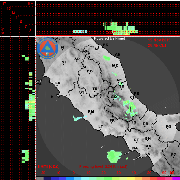Click the FI city label
This screenshot has height=180, width=180.
tap(62, 48)
